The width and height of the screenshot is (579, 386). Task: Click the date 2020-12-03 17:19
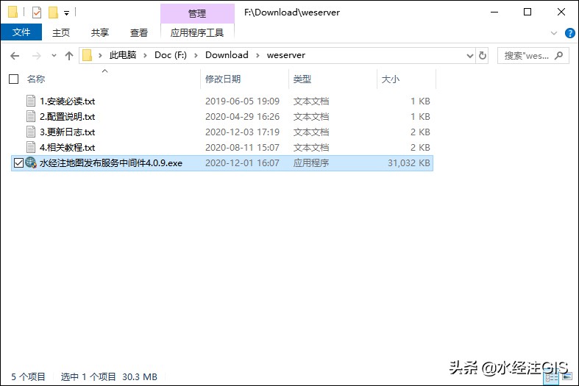[242, 132]
